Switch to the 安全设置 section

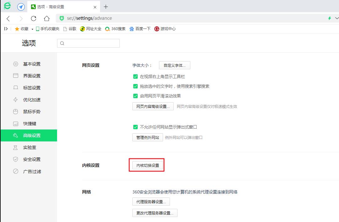32,159
